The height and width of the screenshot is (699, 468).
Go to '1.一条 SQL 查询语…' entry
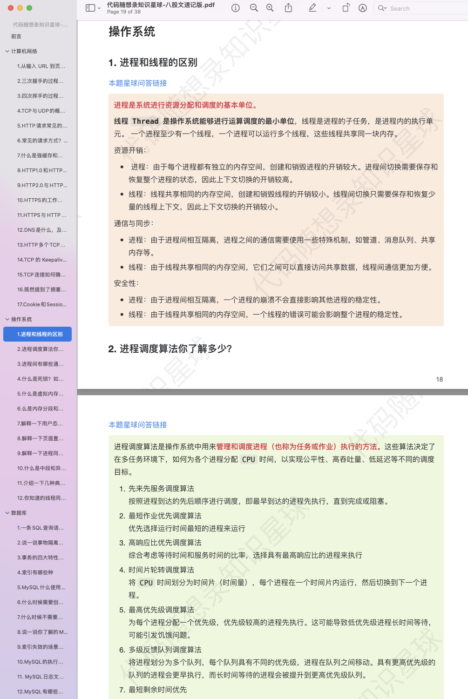[x=41, y=528]
